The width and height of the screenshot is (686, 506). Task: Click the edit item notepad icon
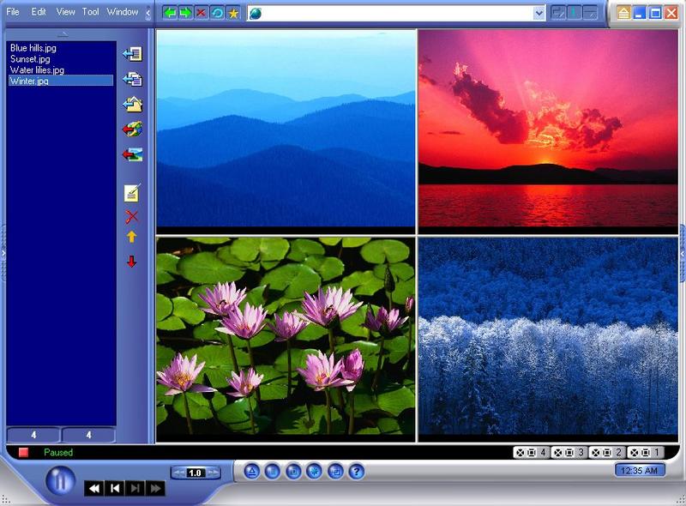[132, 193]
